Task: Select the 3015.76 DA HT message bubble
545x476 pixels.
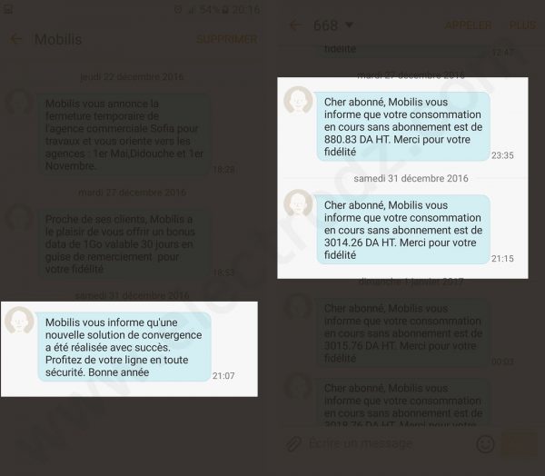Action: [403, 332]
